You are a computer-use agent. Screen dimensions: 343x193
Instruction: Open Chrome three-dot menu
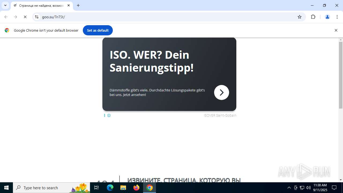[x=337, y=17]
